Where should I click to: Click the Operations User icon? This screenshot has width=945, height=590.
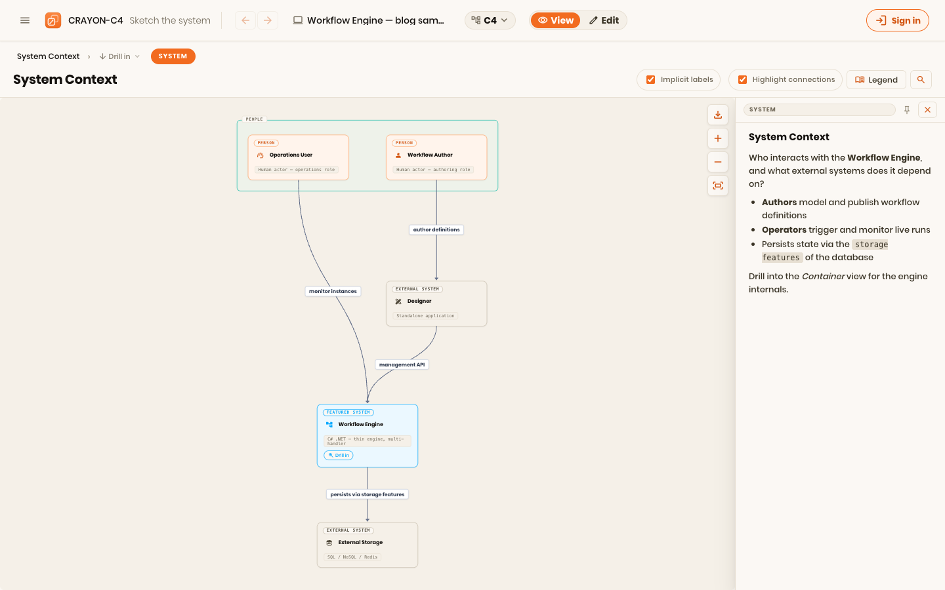coord(261,155)
